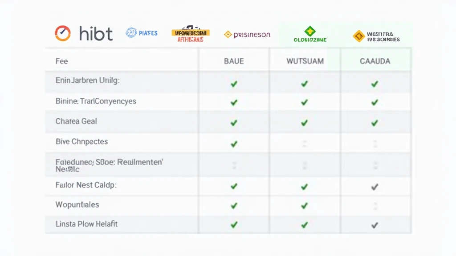456x256 pixels.
Task: Click the Fee header label
Action: (x=61, y=61)
